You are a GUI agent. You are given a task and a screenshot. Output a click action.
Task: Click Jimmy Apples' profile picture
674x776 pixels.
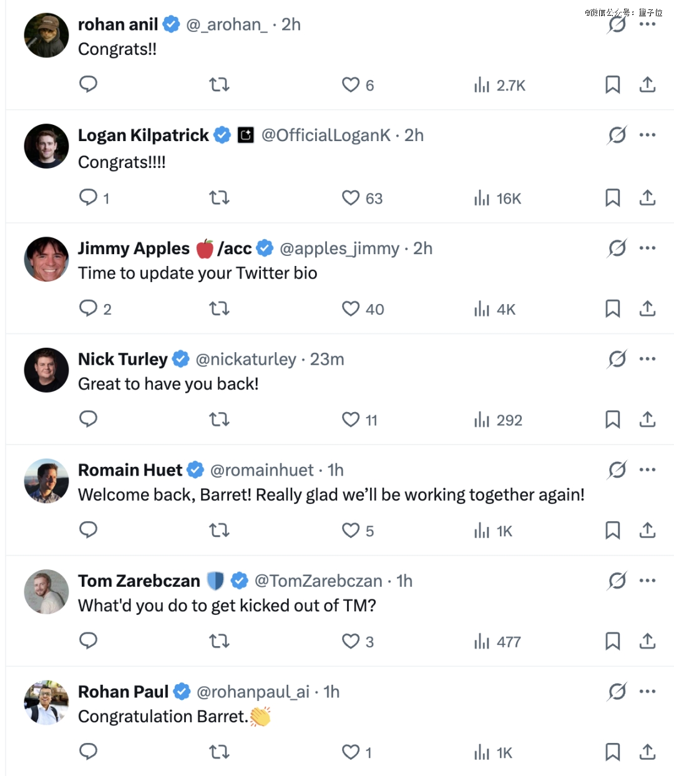pos(46,259)
